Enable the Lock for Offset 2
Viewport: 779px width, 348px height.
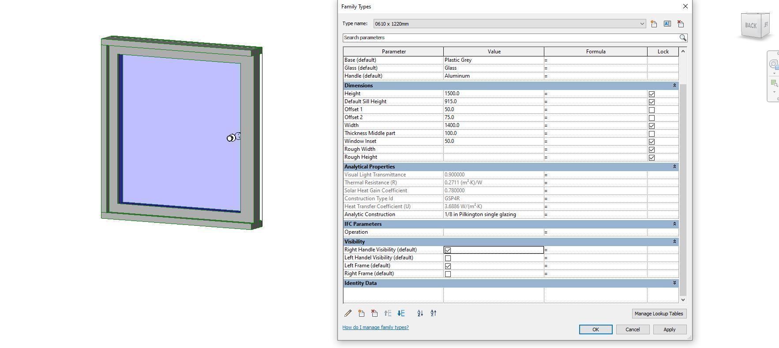click(652, 118)
